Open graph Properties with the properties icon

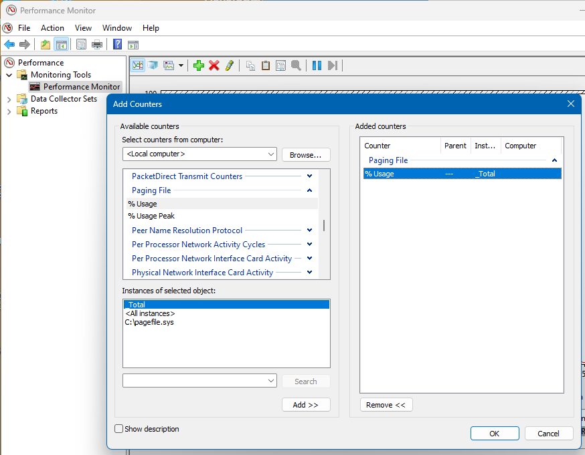(x=281, y=65)
